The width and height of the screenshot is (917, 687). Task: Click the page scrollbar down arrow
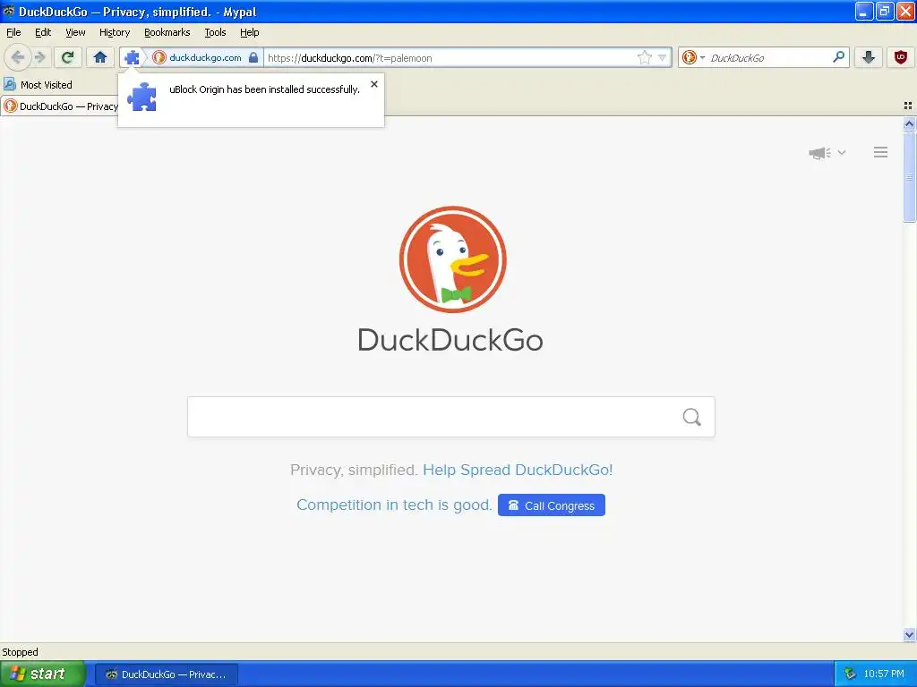click(x=909, y=634)
